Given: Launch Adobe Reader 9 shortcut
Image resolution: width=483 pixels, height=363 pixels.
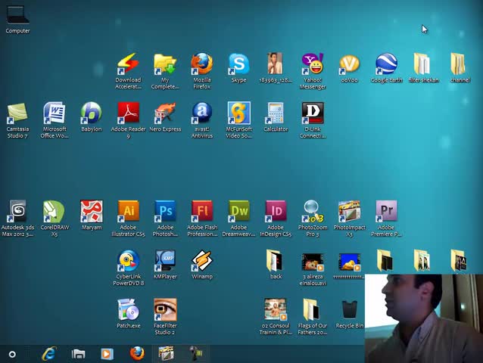Looking at the screenshot, I should coord(128,120).
